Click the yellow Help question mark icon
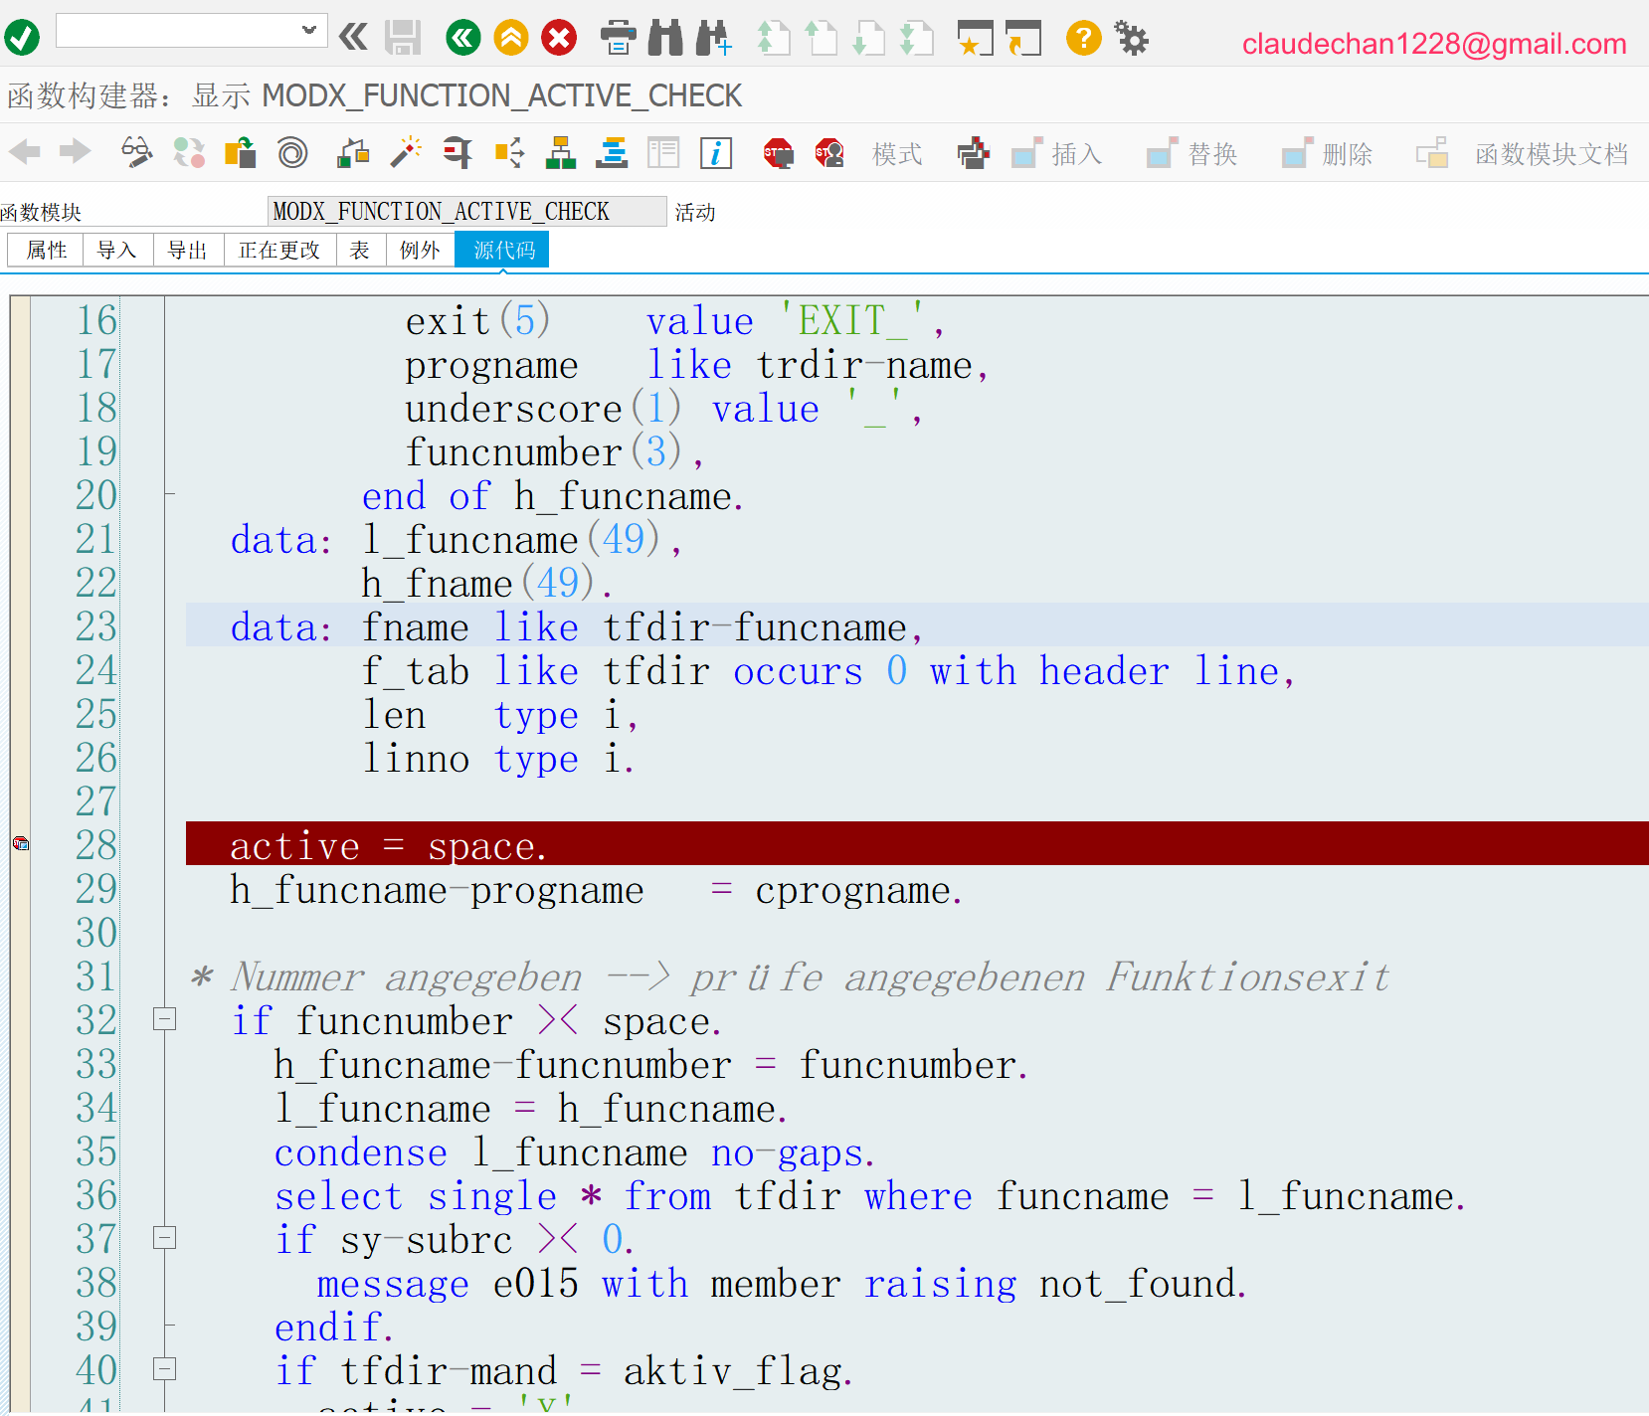 (x=1083, y=39)
